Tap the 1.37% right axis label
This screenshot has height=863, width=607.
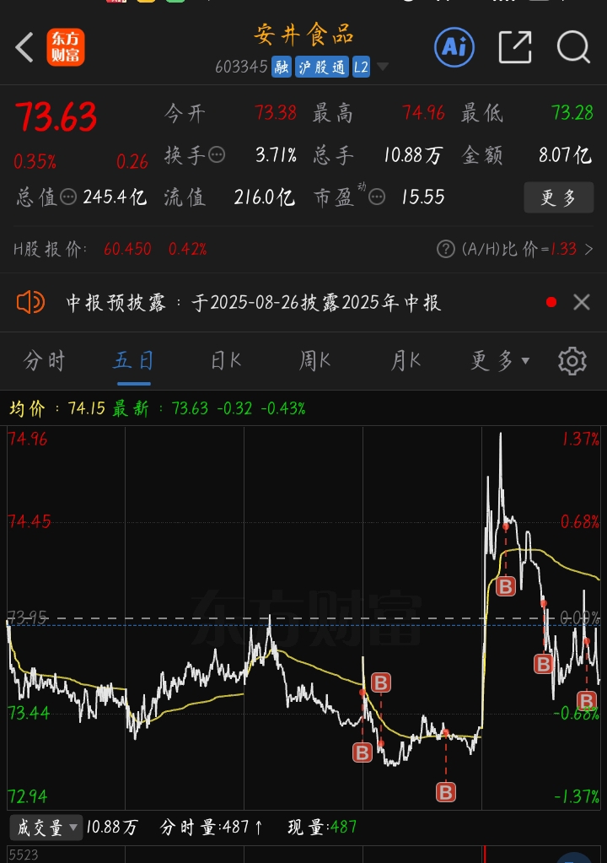(x=581, y=440)
